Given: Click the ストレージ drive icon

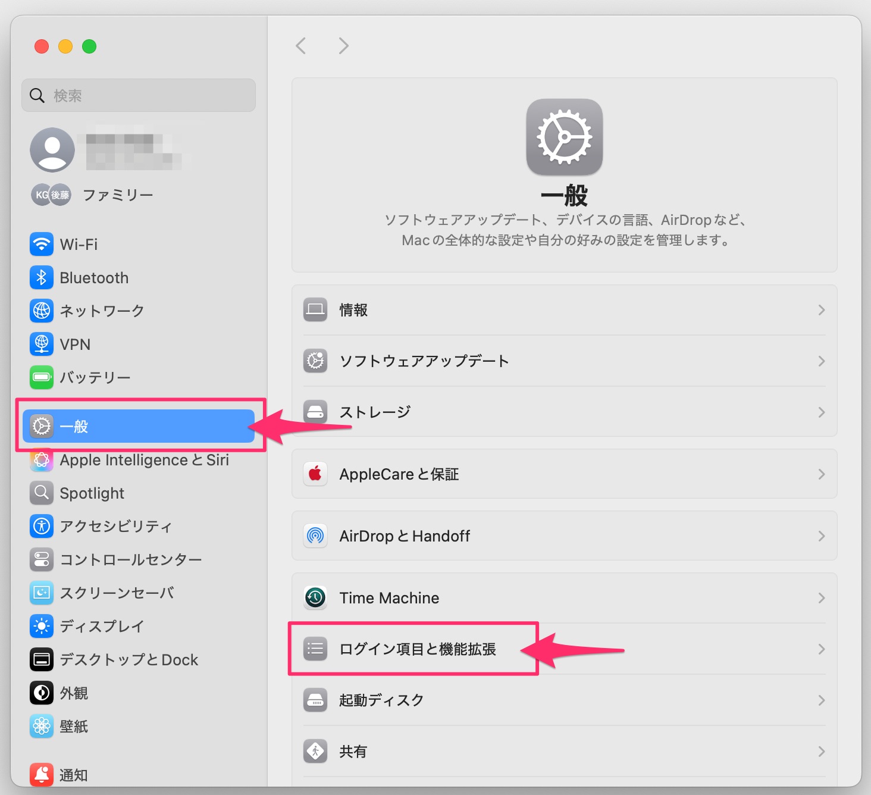Looking at the screenshot, I should pyautogui.click(x=315, y=412).
